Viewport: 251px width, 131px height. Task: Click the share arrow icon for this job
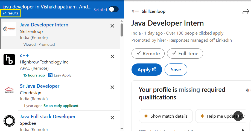click(x=246, y=12)
